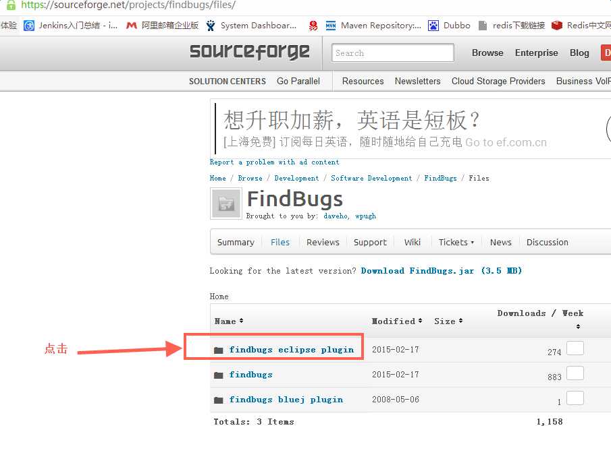Open the Reviews tab
This screenshot has height=465, width=611.
323,242
